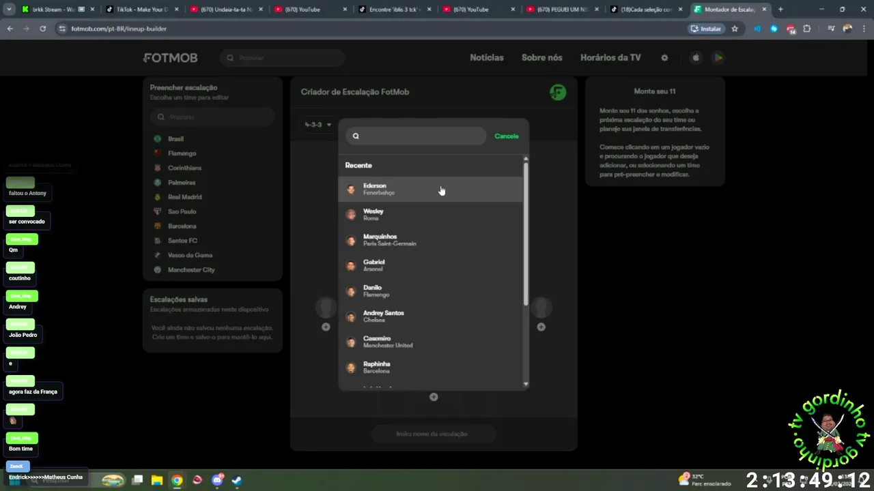Add player at the right pitch plus button

point(541,327)
